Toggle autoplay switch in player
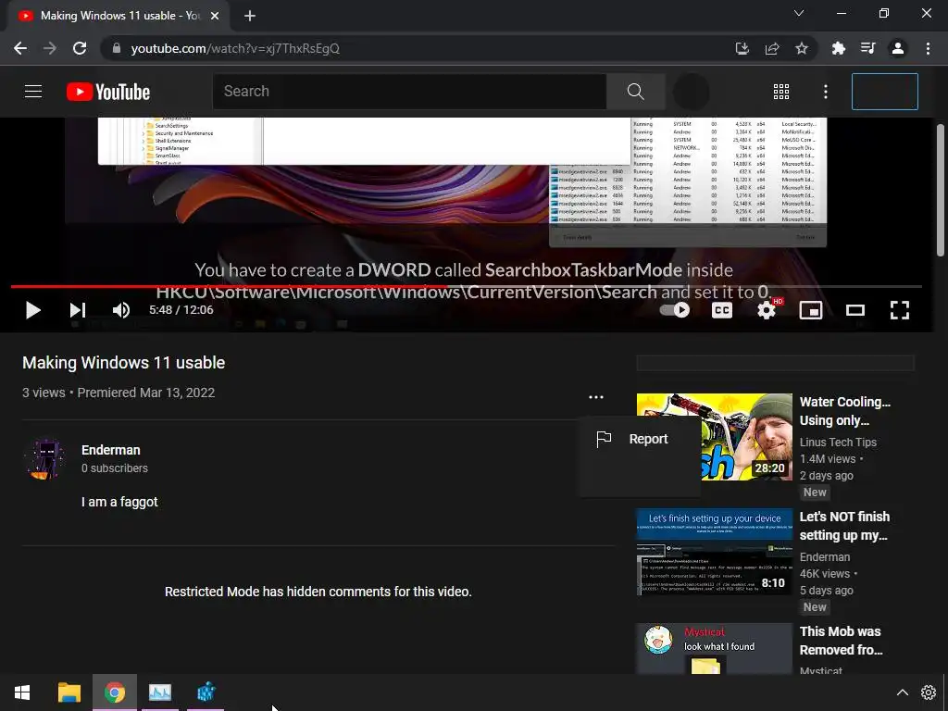 [x=674, y=310]
